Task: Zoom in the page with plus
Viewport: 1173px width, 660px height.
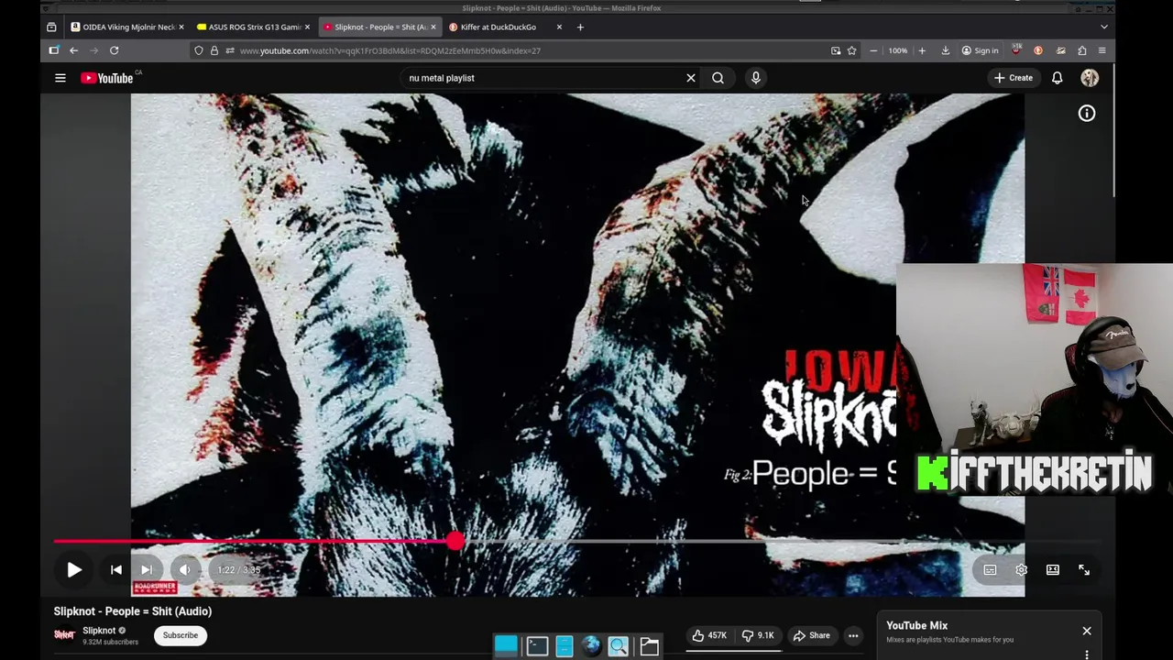Action: pos(922,50)
